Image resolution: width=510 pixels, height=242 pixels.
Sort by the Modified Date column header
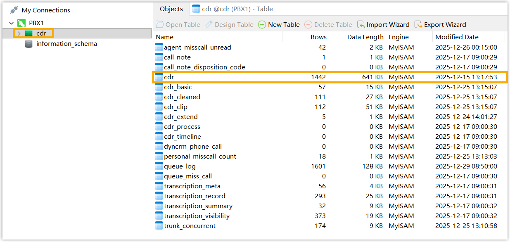point(469,37)
